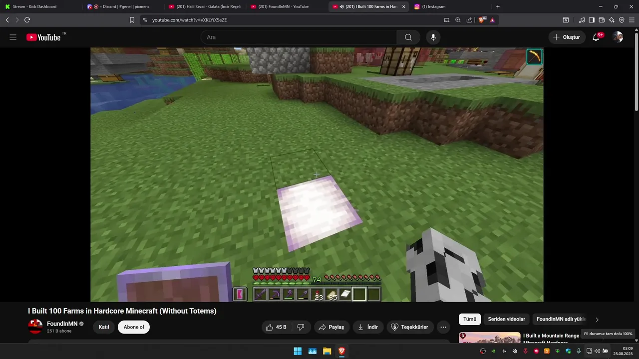Viewport: 639px width, 359px height.
Task: Switch to the Discord #genel pixmens tab
Action: click(x=122, y=6)
